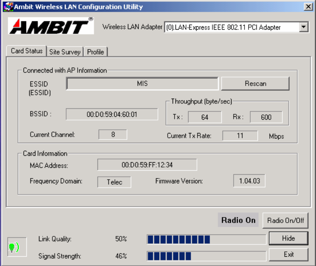Click the Link Quality 50% value
Image resolution: width=316 pixels, height=266 pixels.
point(121,239)
